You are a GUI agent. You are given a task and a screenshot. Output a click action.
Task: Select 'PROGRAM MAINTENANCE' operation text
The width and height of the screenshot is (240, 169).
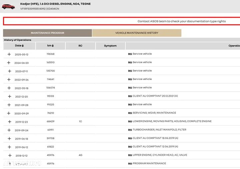(149, 163)
